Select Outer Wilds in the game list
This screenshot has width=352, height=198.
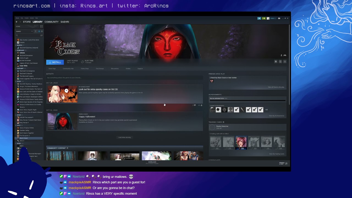coord(23,66)
